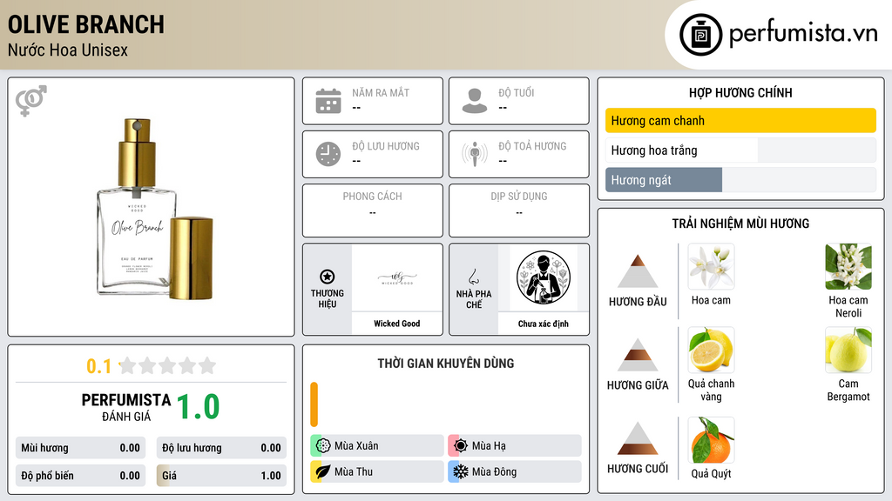Click the ĐỘ LƯU HƯƠNG label in info box
Image resolution: width=892 pixels, height=501 pixels.
(386, 146)
